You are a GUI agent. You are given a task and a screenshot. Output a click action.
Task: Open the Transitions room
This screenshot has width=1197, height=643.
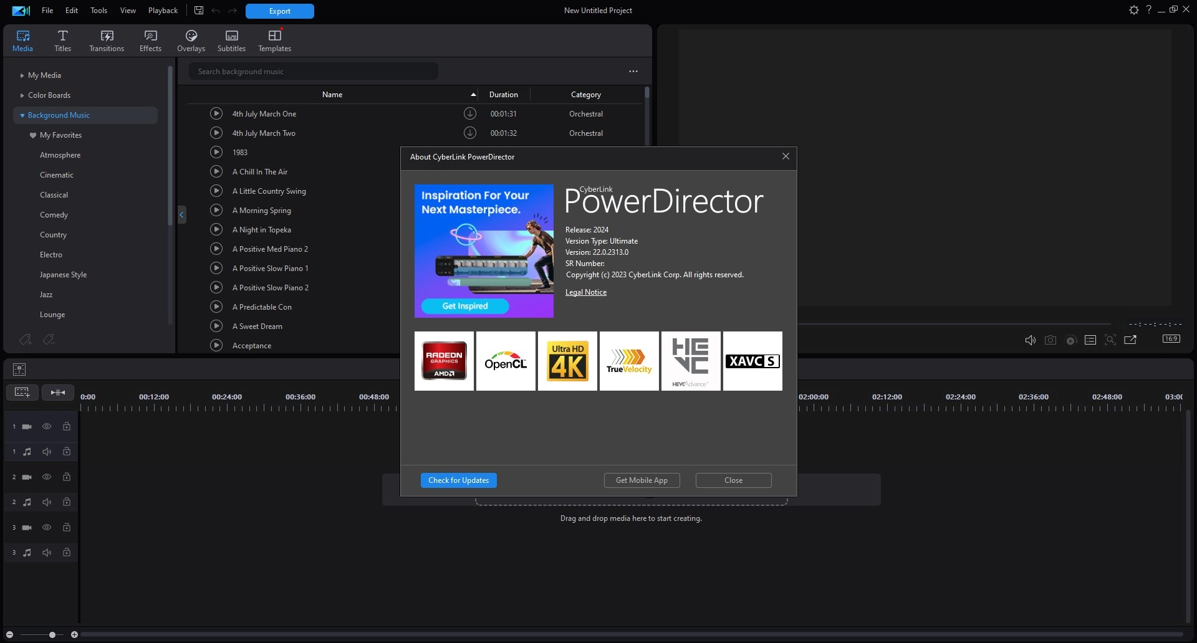click(x=107, y=40)
